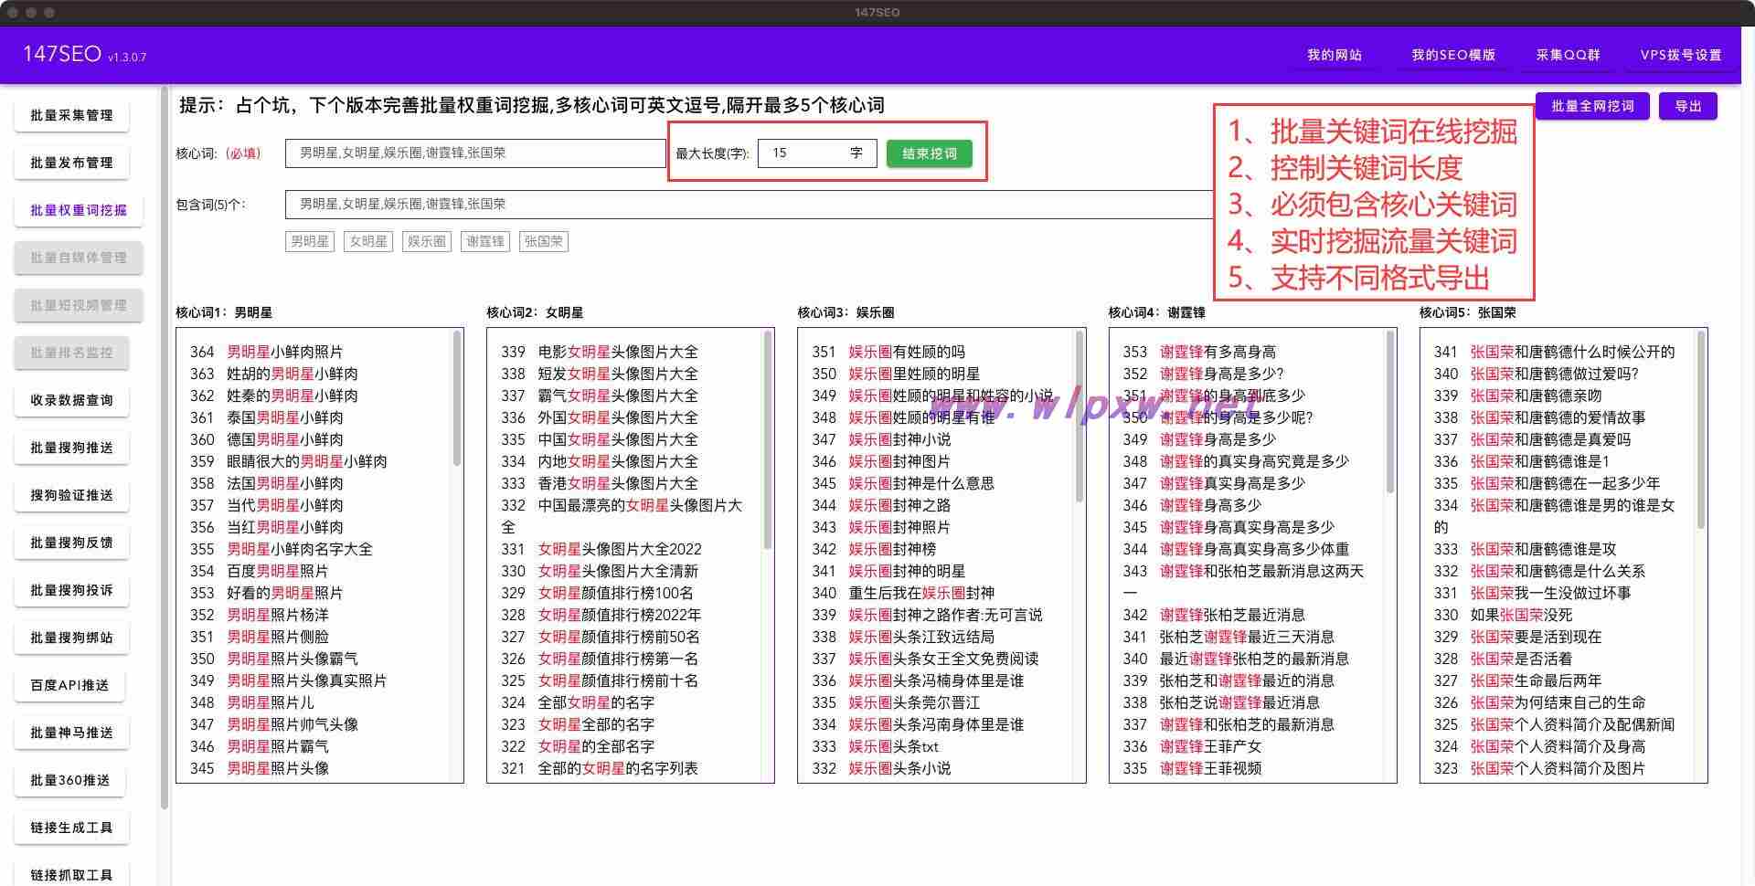
Task: Click the 批量排名监控 sidebar button
Action: click(x=71, y=353)
